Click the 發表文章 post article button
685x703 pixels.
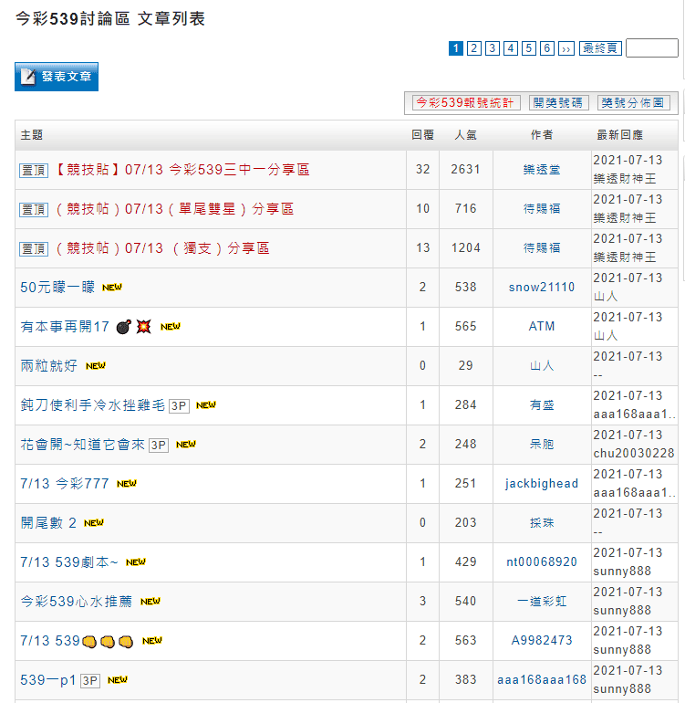[57, 77]
